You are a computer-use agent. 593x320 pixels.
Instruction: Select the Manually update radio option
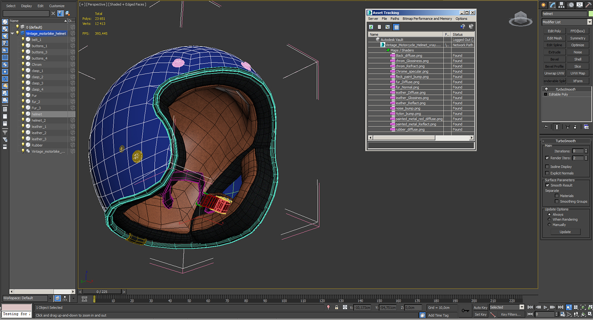click(x=549, y=225)
